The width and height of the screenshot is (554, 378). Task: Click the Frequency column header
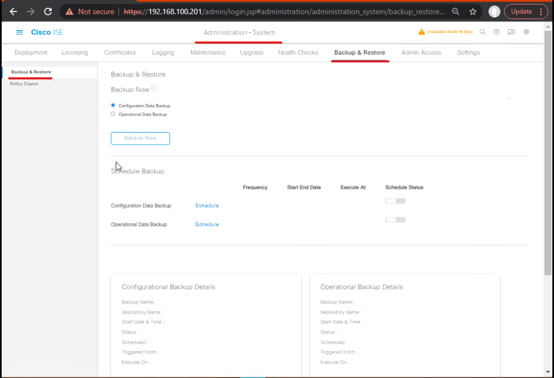pyautogui.click(x=255, y=187)
